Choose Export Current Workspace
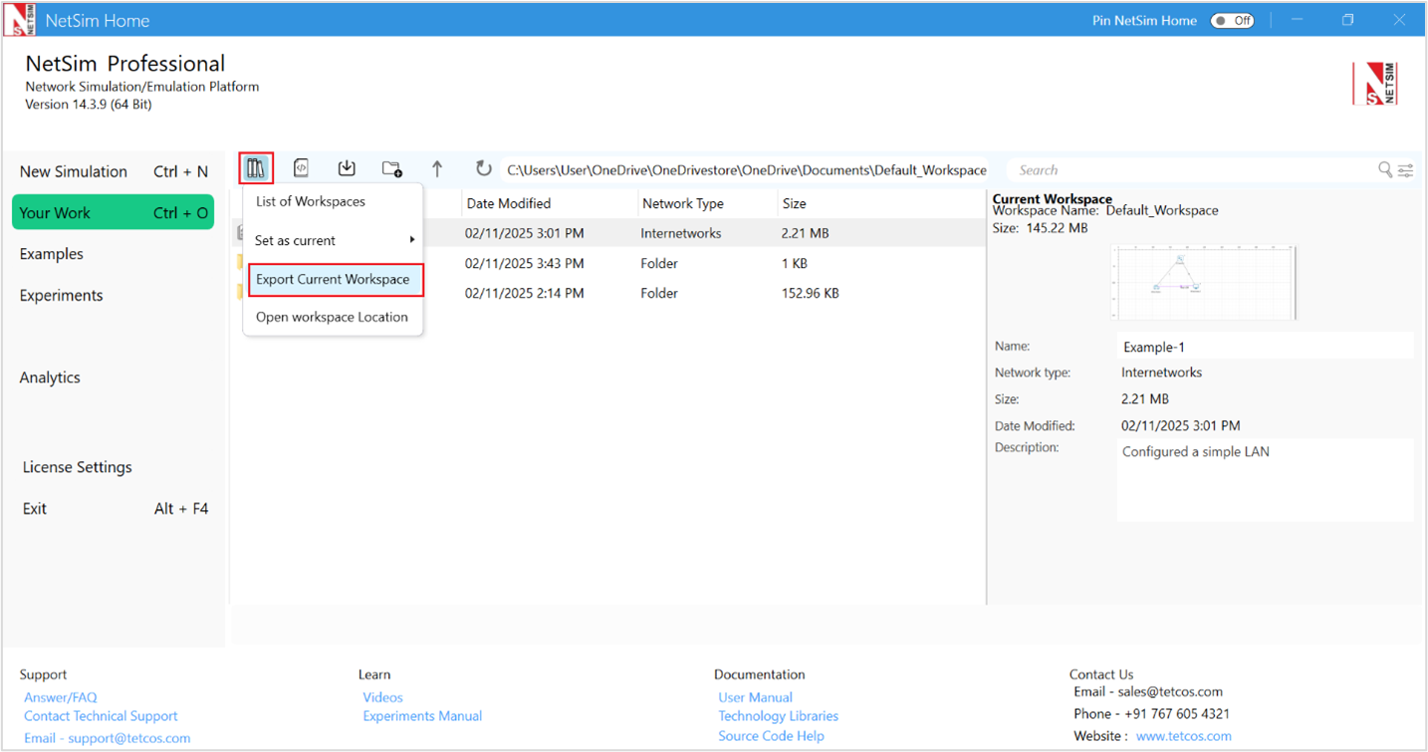The image size is (1428, 752). click(336, 280)
